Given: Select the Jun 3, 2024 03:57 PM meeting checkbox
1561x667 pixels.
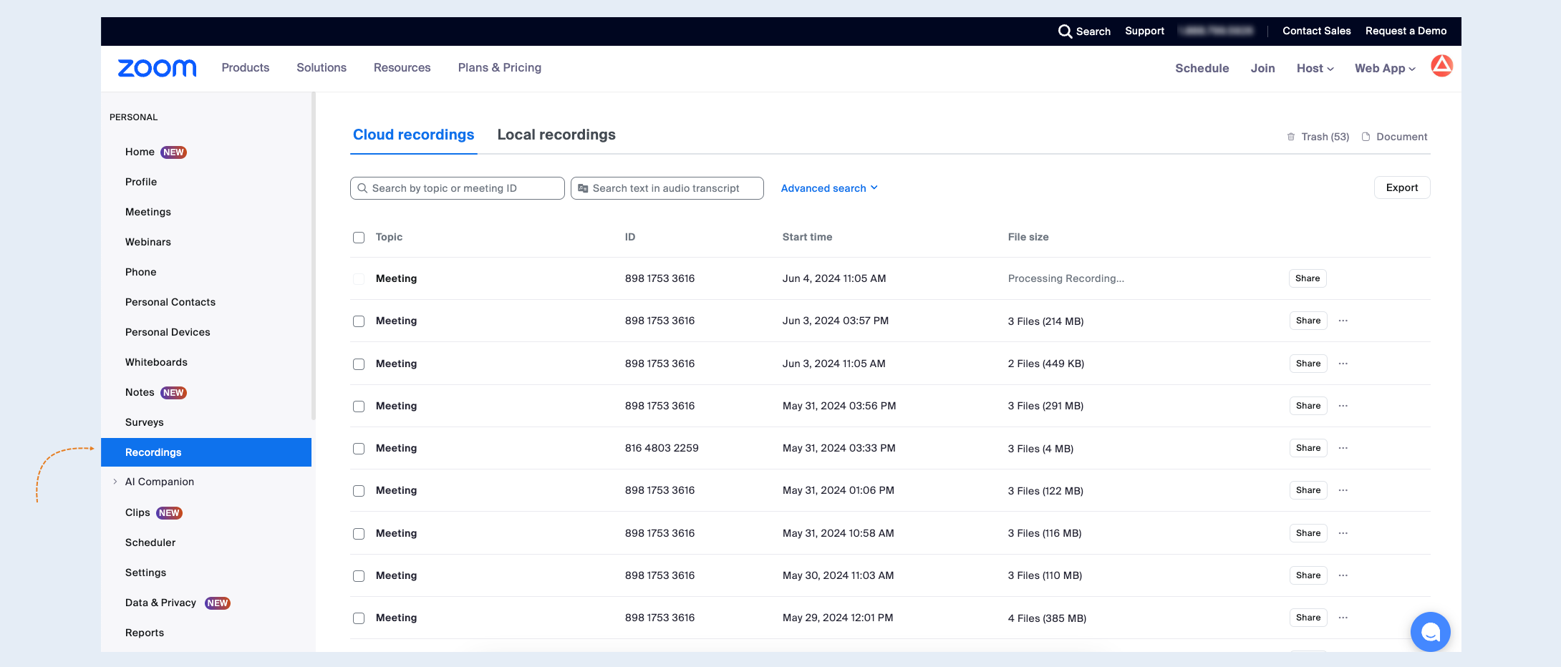Looking at the screenshot, I should pyautogui.click(x=359, y=321).
